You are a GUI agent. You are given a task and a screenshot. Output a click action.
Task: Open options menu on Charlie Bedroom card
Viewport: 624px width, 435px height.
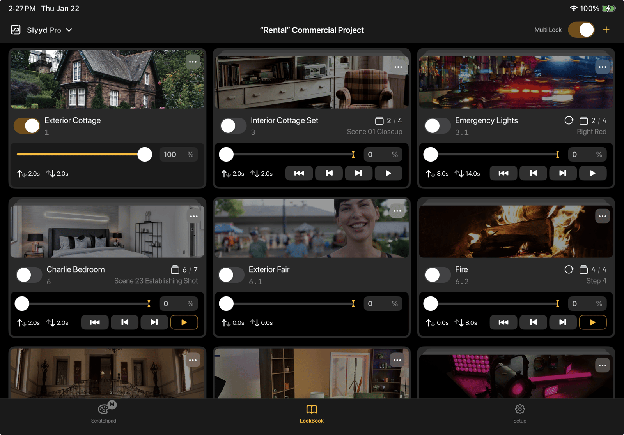point(194,216)
